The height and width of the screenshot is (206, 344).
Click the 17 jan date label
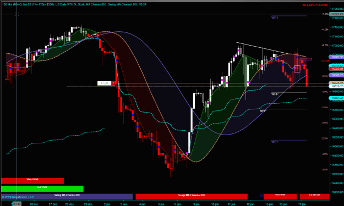coord(302,204)
